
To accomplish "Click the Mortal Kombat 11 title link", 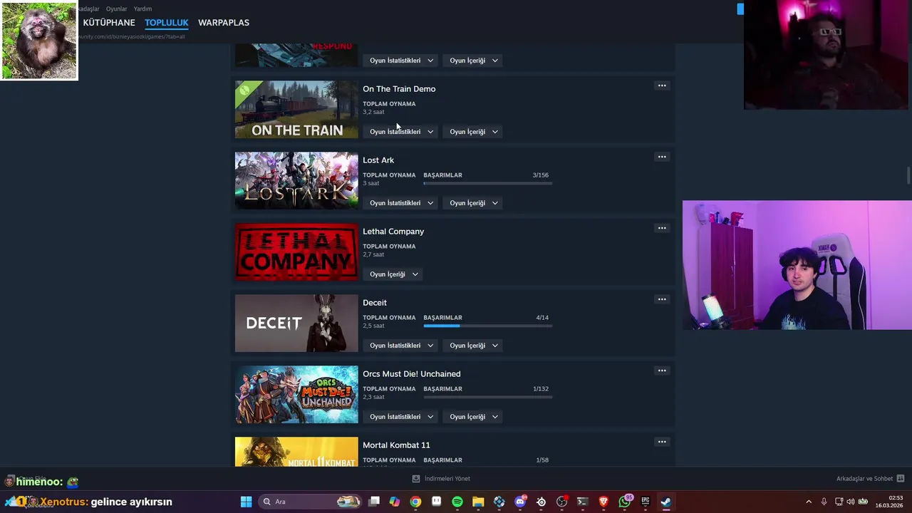I will pos(396,445).
